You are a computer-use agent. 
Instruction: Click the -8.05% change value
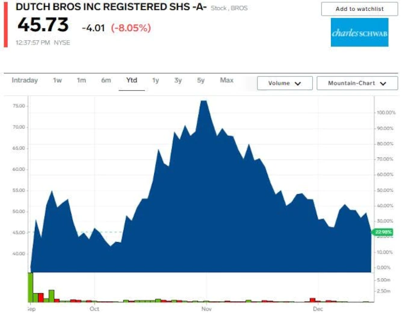[131, 28]
